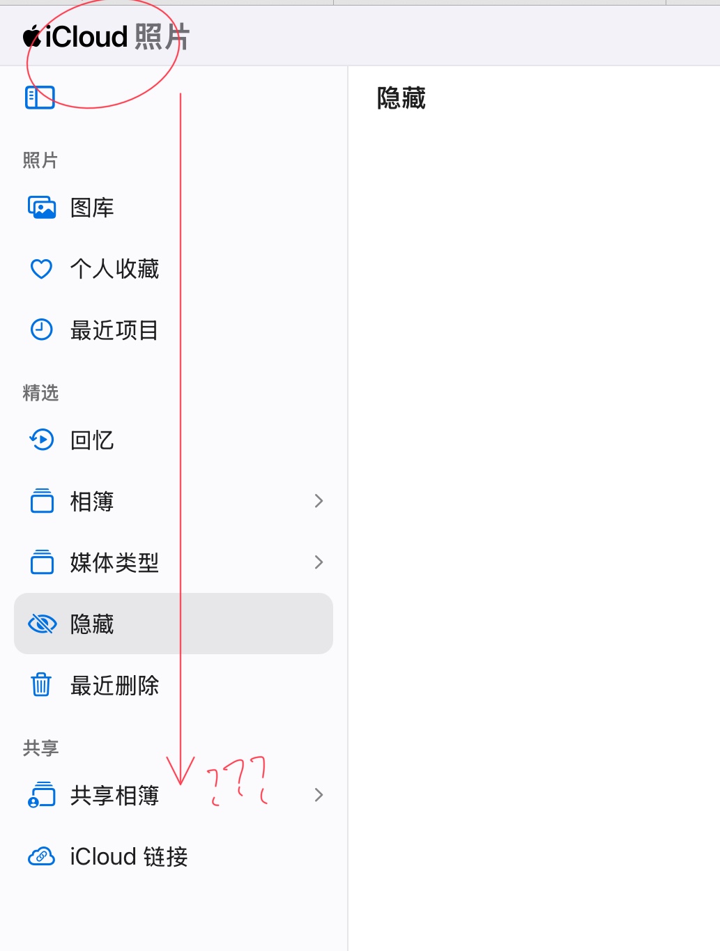Click the shared albums (共享相簿) icon
The image size is (720, 951).
pos(42,795)
